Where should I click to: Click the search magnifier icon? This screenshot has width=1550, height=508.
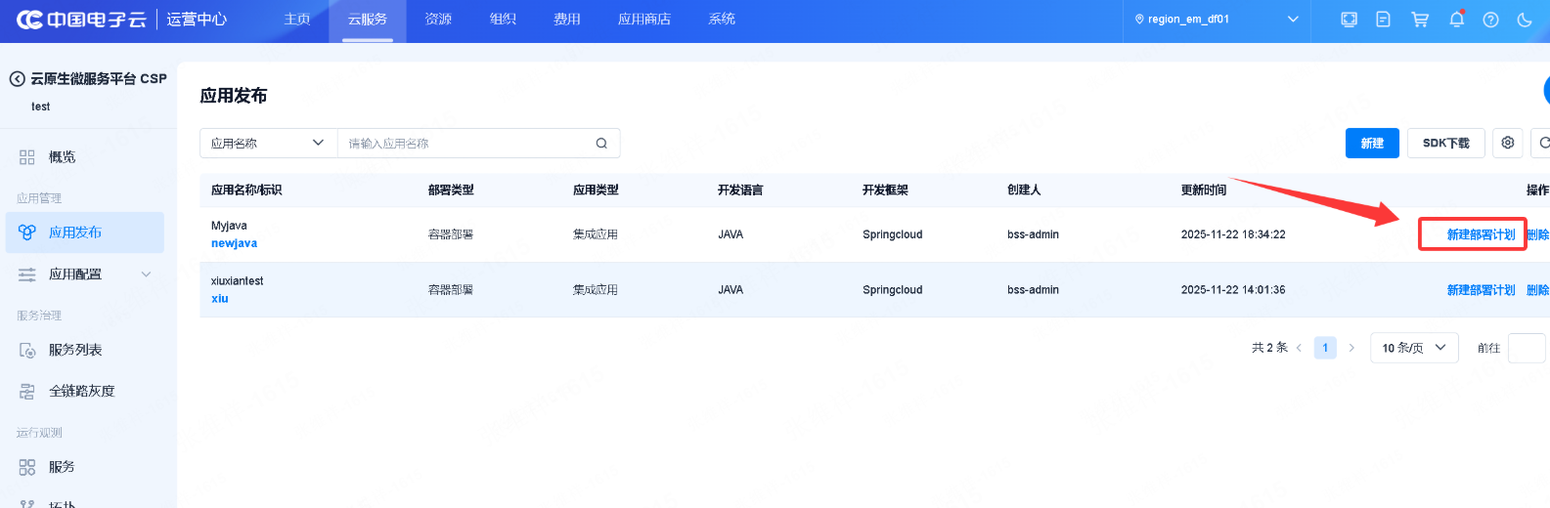pos(601,144)
